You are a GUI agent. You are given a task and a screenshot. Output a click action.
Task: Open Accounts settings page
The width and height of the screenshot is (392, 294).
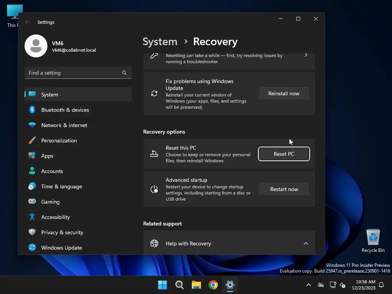(x=78, y=171)
